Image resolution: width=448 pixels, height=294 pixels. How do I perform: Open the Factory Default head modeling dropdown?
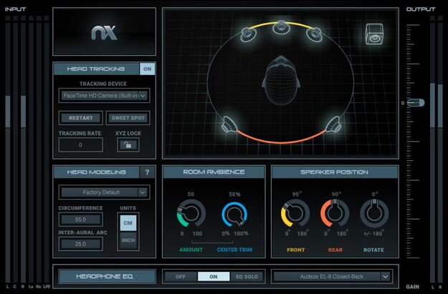pyautogui.click(x=104, y=192)
